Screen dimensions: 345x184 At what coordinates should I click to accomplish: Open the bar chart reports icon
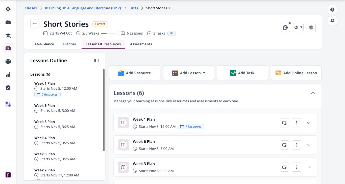[8, 75]
